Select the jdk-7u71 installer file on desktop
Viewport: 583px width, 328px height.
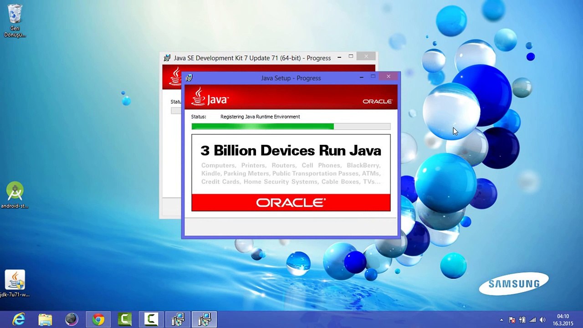[15, 284]
